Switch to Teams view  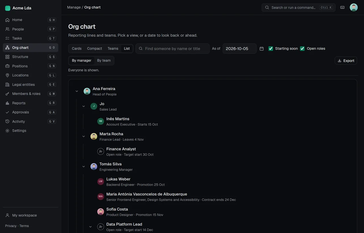pos(113,49)
